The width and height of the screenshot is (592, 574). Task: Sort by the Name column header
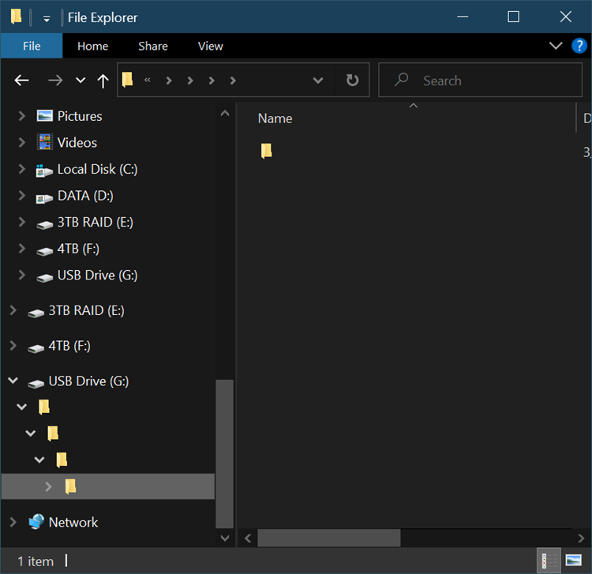[275, 118]
